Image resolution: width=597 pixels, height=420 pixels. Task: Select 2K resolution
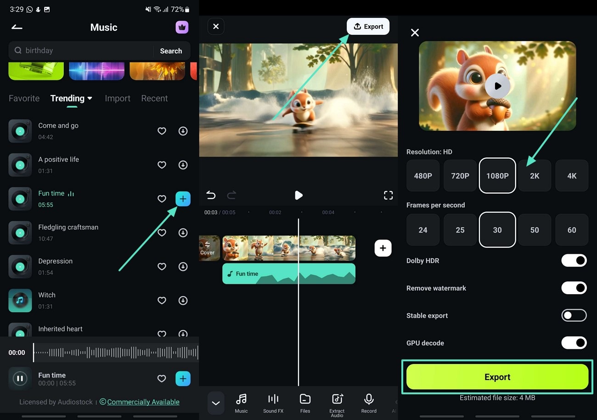point(535,176)
